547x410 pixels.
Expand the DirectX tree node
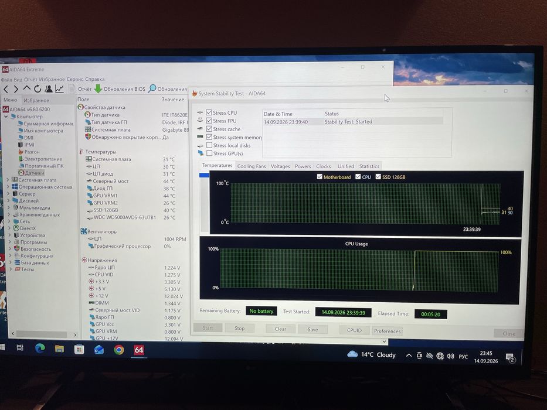pyautogui.click(x=9, y=228)
